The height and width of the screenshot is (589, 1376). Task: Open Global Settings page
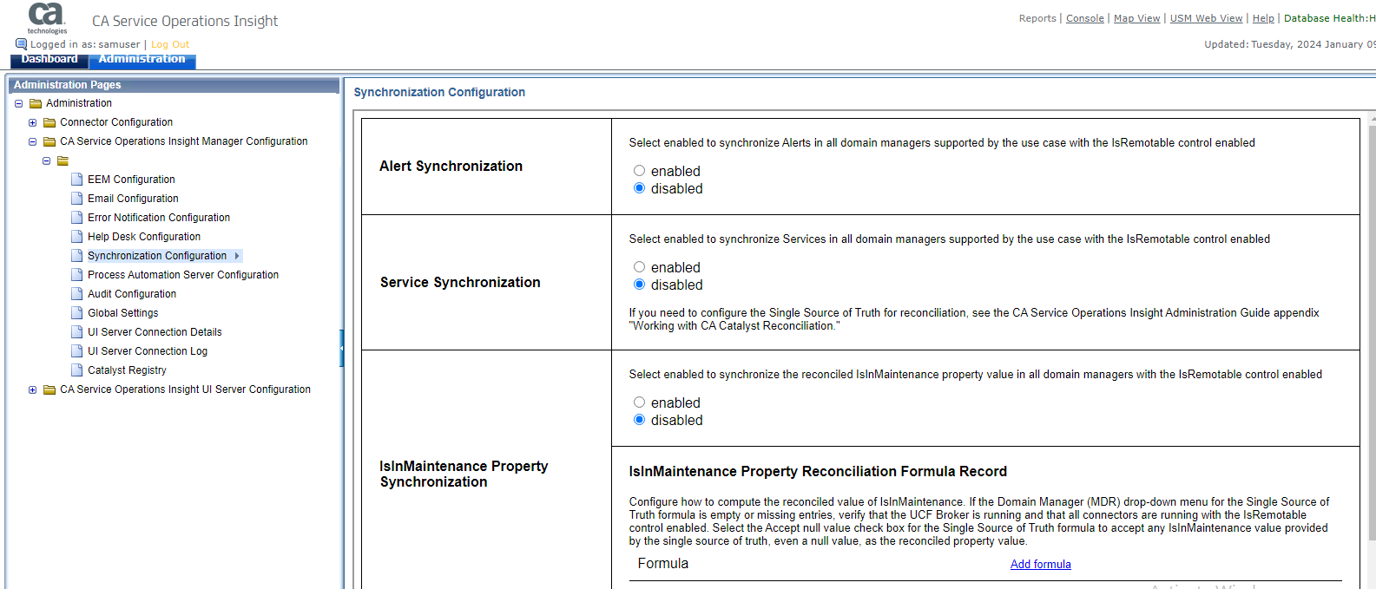tap(123, 313)
